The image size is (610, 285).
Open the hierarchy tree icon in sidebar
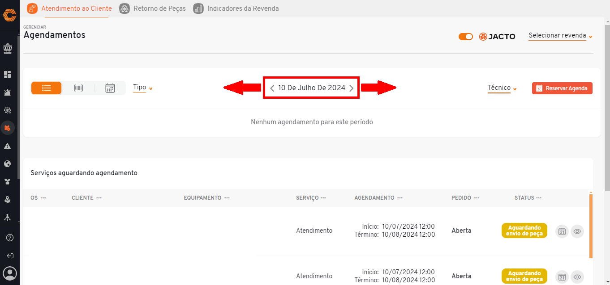pos(7,217)
